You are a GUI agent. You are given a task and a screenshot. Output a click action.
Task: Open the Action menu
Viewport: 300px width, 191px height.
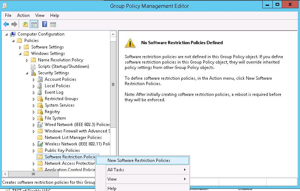click(23, 15)
